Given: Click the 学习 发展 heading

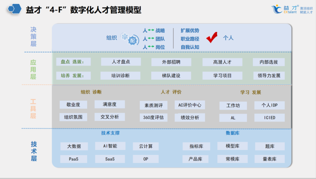Looking at the screenshot, I should coord(251,92).
